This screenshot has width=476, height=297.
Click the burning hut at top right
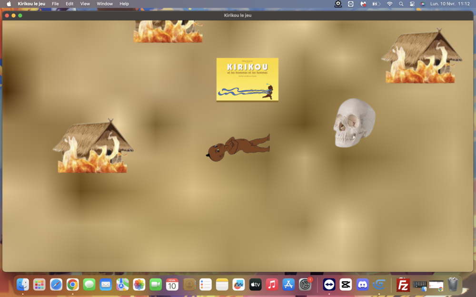tap(421, 56)
